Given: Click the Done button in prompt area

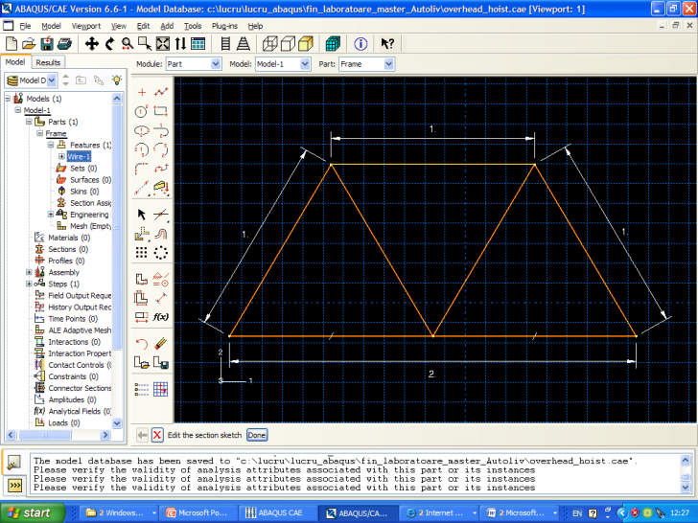Looking at the screenshot, I should pos(257,435).
